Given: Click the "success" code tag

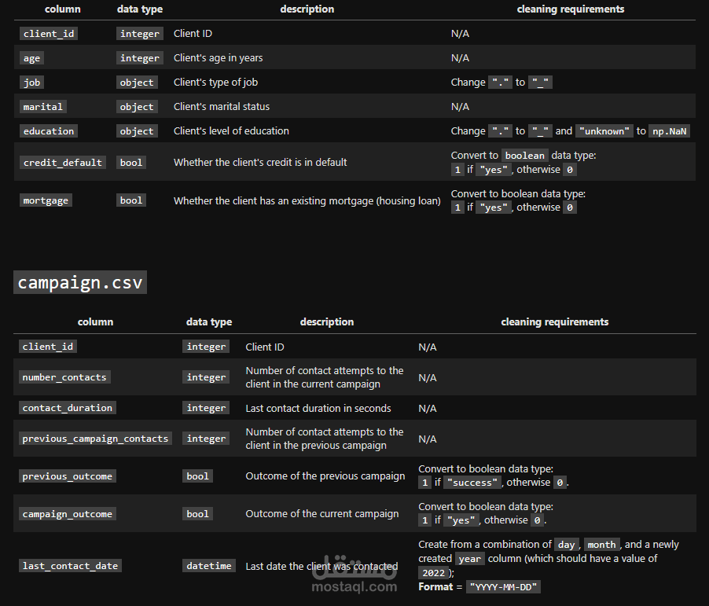Looking at the screenshot, I should pyautogui.click(x=473, y=483).
